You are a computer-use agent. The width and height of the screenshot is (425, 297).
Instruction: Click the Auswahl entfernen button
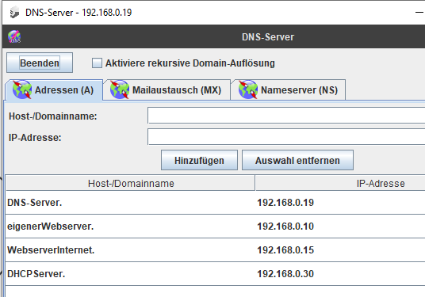pyautogui.click(x=297, y=160)
